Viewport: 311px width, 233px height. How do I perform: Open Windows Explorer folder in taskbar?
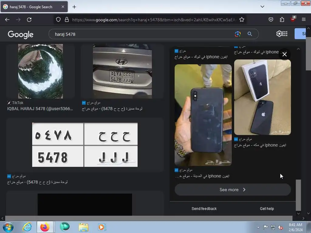pos(84,227)
